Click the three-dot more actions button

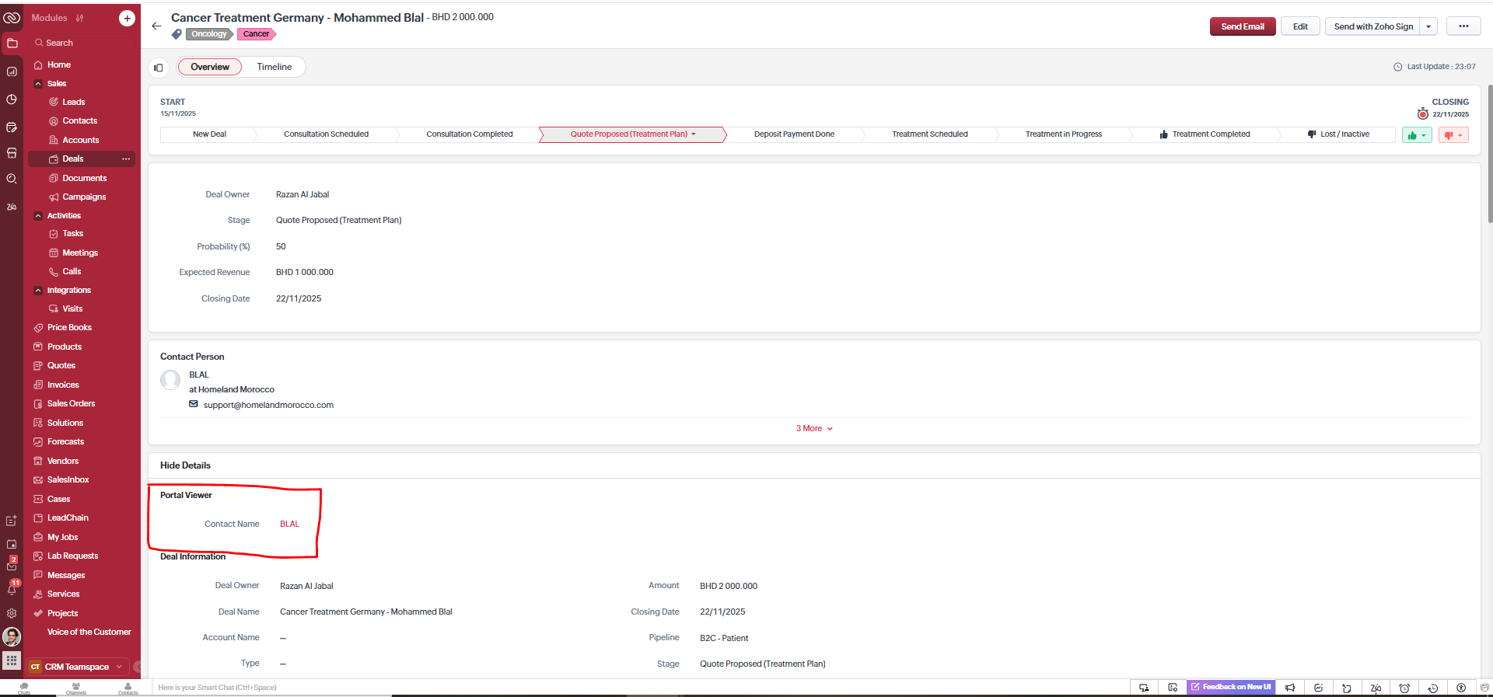(x=1463, y=26)
